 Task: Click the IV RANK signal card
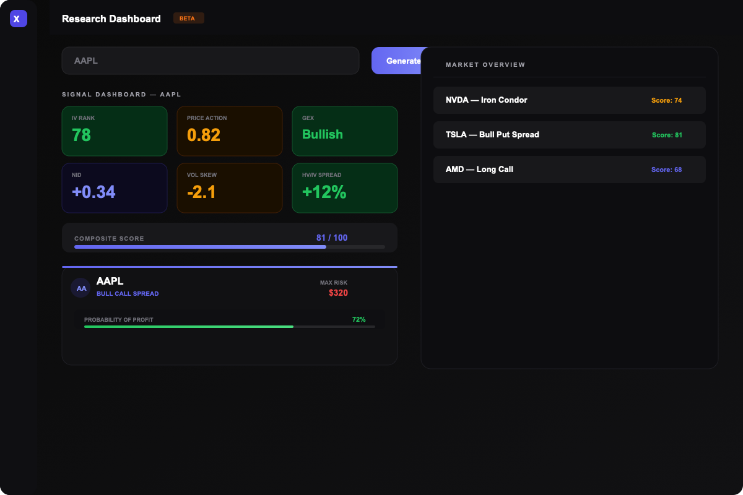coord(114,131)
